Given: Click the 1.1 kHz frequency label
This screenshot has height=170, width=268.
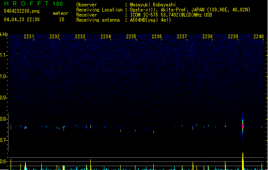Looking at the screenshot, I should 3,55.
